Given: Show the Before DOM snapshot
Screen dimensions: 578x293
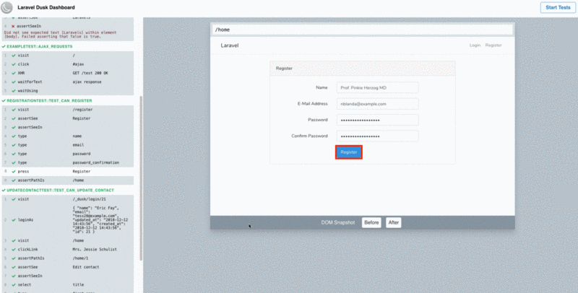Looking at the screenshot, I should (371, 222).
